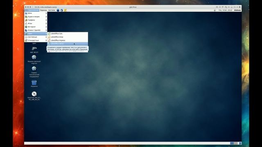Click the Системные category icon
Image resolution: width=262 pixels, height=147 pixels.
click(x=26, y=37)
